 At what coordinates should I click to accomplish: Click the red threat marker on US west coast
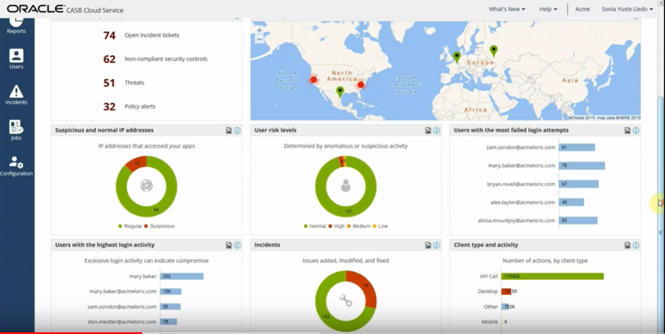tap(314, 79)
